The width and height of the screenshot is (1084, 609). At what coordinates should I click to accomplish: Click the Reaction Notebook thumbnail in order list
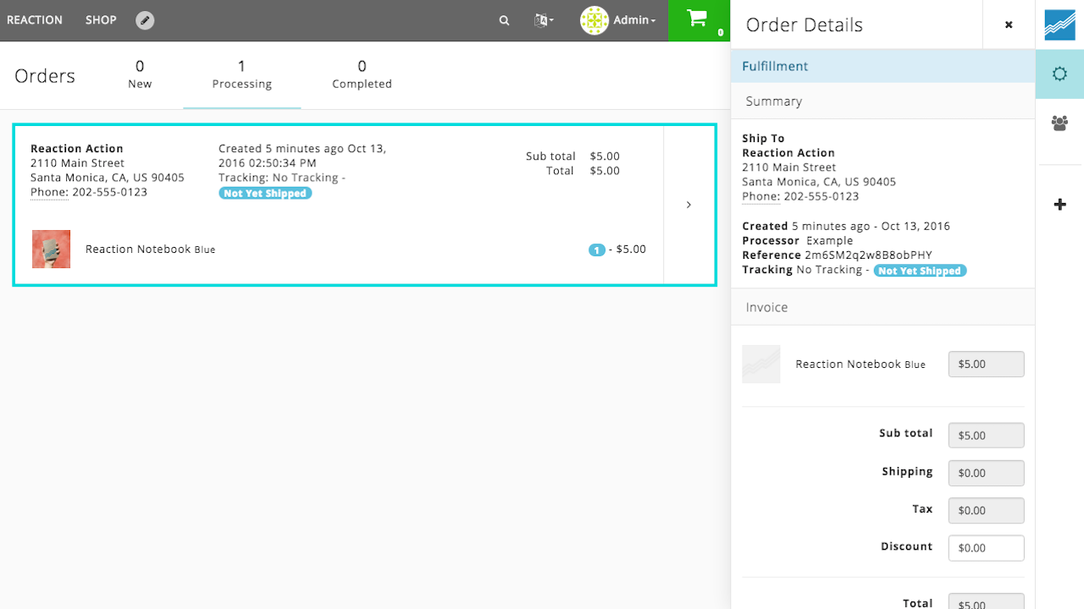pos(51,250)
